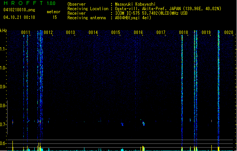
Task: Click the 0017 time marker
Action: 161,32
